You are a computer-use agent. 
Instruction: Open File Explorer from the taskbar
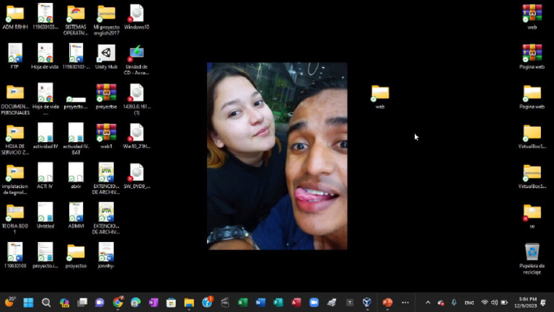click(189, 303)
